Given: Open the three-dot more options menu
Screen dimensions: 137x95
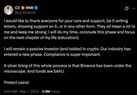Looking at the screenshot, I should pos(134,9).
